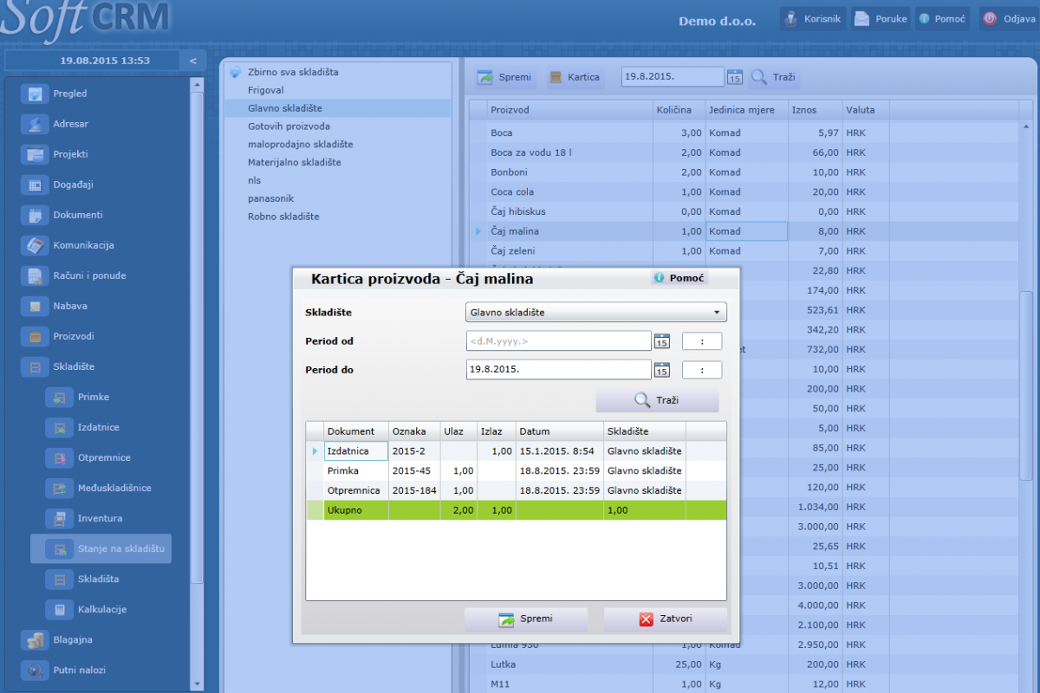Click the Blagajna cash register icon
1040x693 pixels.
click(x=35, y=640)
